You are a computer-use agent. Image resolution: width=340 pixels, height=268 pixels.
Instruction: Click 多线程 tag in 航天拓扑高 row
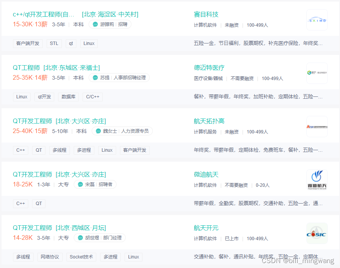coord(60,150)
